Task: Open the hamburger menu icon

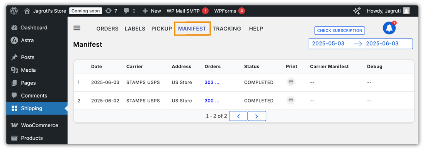Action: coord(77,28)
